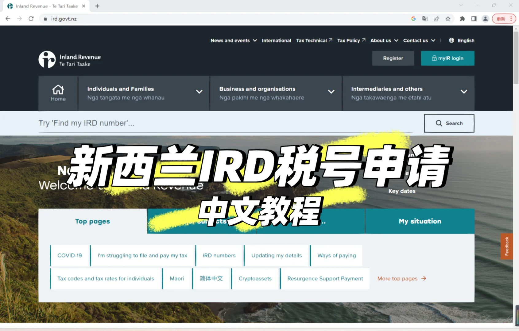
Task: Open the share page icon
Action: (x=436, y=19)
